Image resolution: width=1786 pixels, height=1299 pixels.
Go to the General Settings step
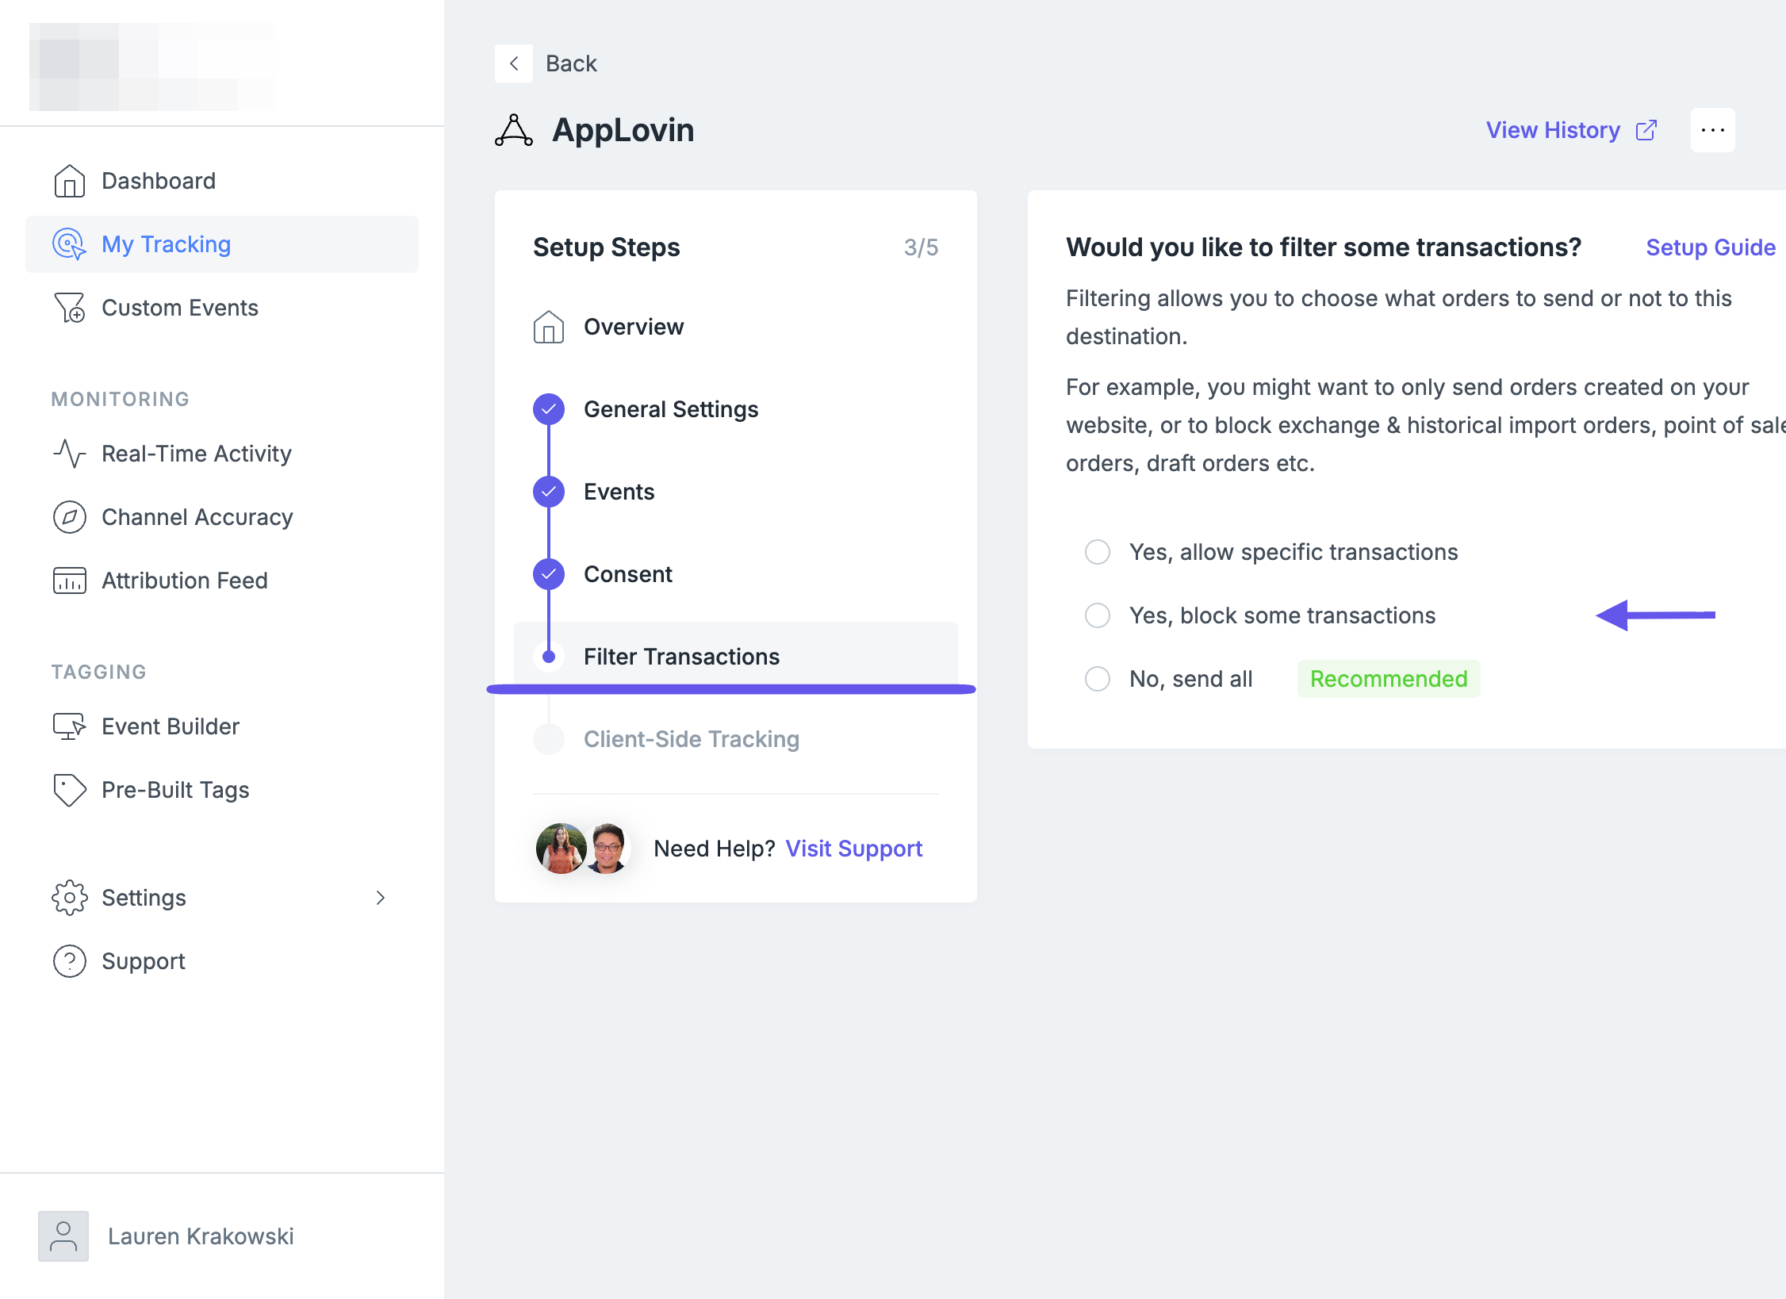(x=736, y=409)
